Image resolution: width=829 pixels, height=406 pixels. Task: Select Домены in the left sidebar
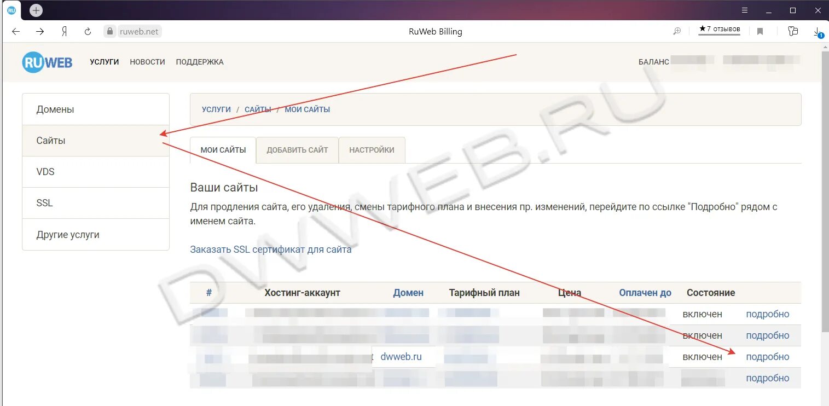click(96, 109)
